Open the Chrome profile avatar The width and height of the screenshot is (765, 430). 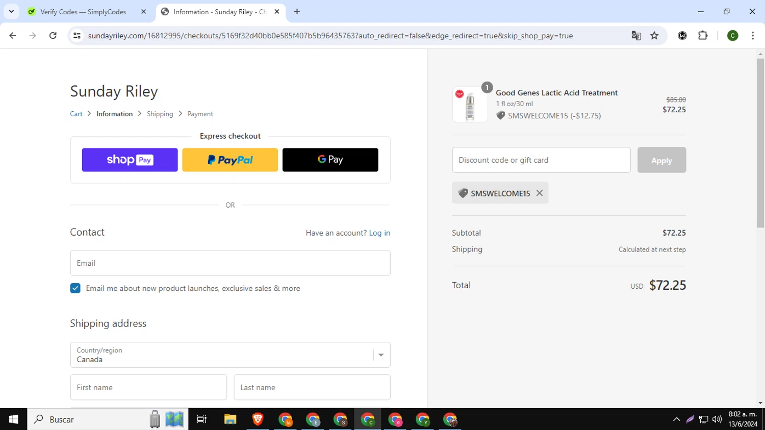tap(733, 36)
